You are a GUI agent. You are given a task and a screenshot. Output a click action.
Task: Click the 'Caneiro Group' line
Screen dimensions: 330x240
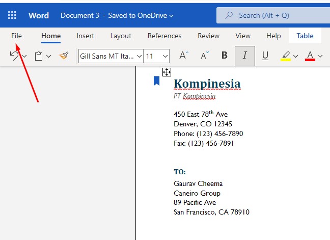pyautogui.click(x=197, y=193)
